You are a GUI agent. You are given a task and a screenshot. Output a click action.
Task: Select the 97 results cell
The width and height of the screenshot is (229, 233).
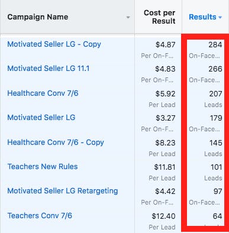pyautogui.click(x=205, y=196)
